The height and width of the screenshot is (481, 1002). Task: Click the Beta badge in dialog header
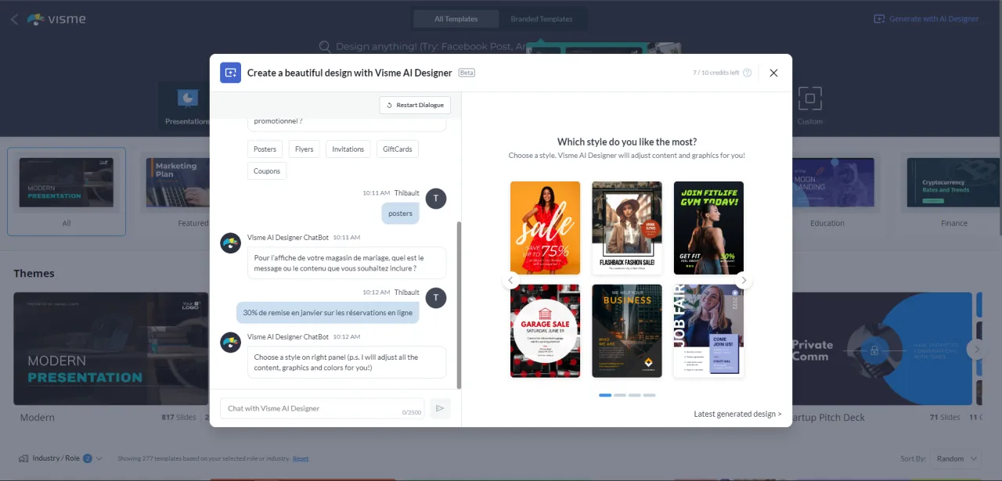(467, 73)
